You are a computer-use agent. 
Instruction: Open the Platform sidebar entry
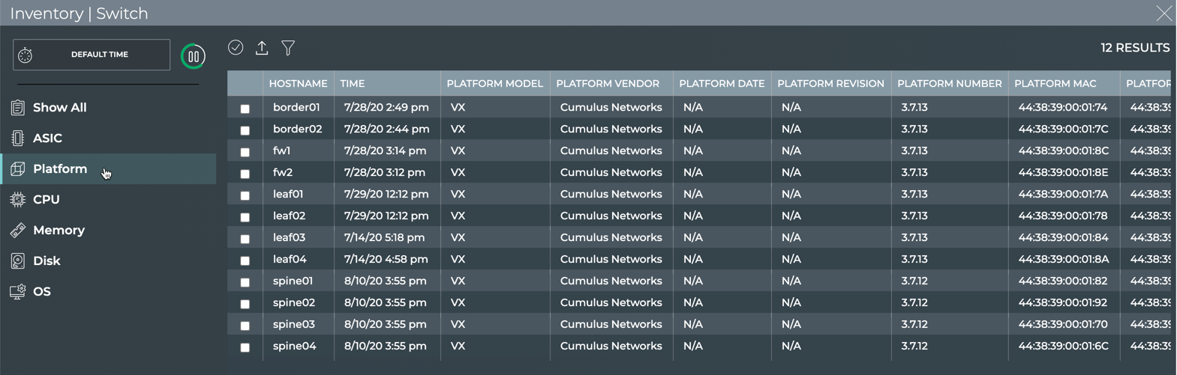point(60,169)
